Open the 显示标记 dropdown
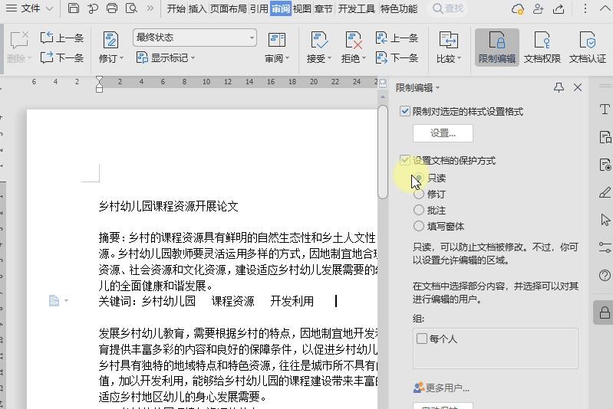The width and height of the screenshot is (613, 409). [x=165, y=58]
